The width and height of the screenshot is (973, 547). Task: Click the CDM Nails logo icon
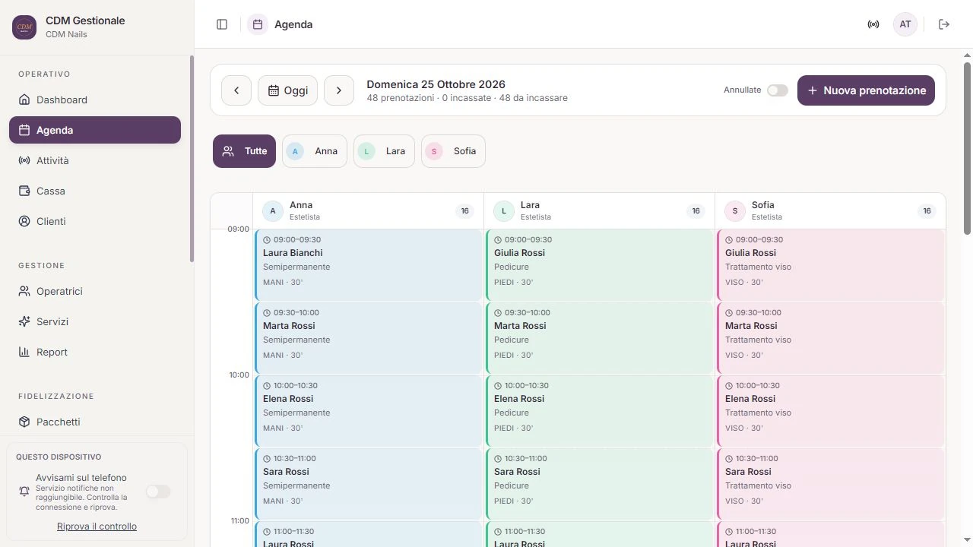coord(24,27)
